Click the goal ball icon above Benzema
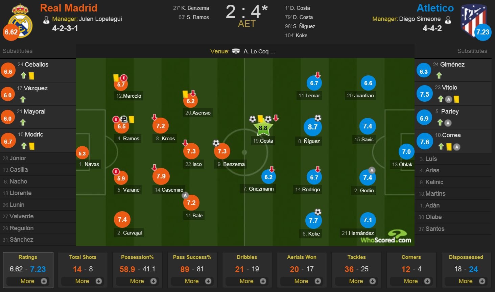Image resolution: width=495 pixels, height=292 pixels. (216, 143)
